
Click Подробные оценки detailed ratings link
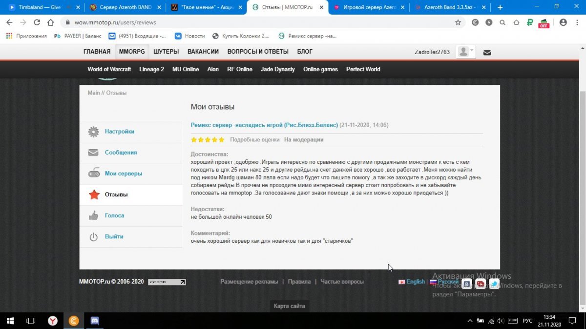pyautogui.click(x=254, y=140)
